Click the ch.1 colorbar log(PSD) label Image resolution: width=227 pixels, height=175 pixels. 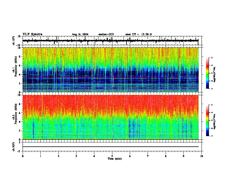click(215, 74)
